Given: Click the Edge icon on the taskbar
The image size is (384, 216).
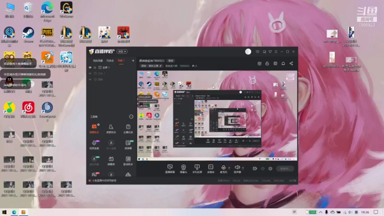Looking at the screenshot, I should (14, 212).
